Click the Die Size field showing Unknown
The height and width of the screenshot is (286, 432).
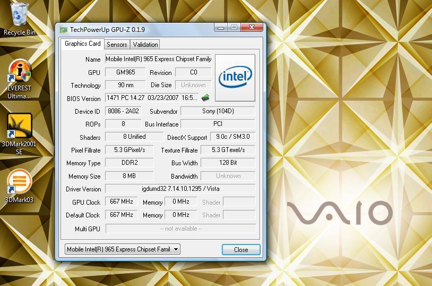(193, 85)
